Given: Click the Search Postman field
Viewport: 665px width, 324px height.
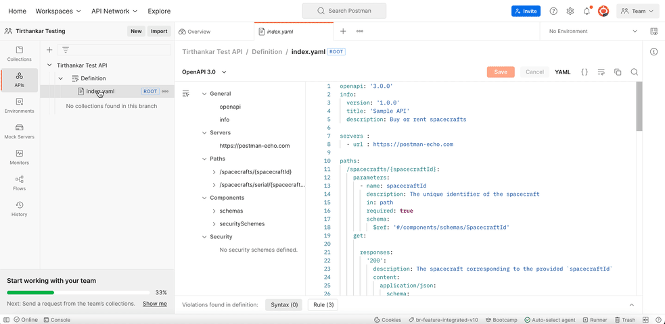Looking at the screenshot, I should click(x=344, y=11).
